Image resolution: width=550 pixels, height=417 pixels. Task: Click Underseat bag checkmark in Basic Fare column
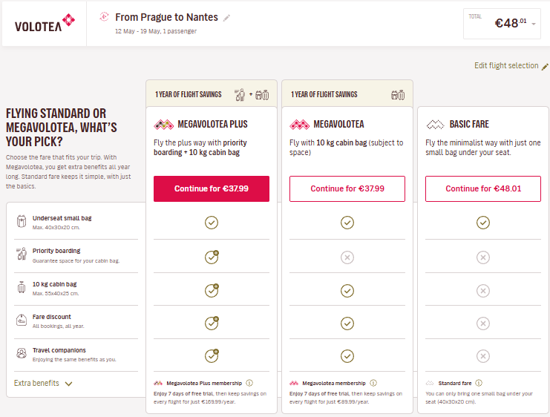click(x=483, y=223)
